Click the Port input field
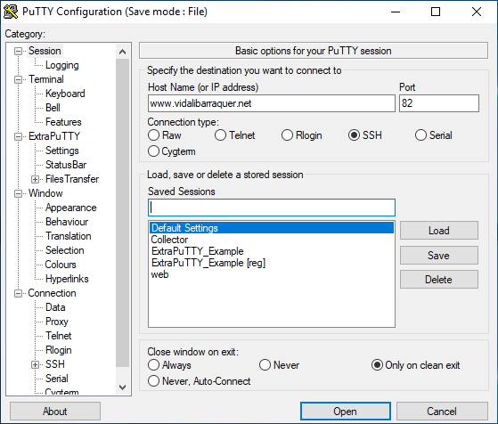This screenshot has width=498, height=424. click(x=439, y=103)
